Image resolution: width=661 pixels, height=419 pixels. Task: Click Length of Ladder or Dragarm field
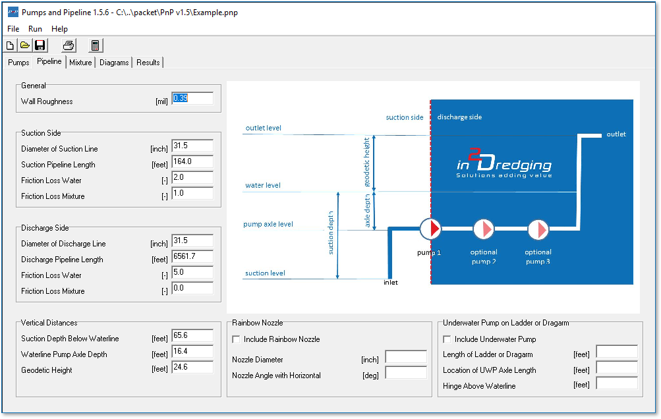(x=617, y=352)
